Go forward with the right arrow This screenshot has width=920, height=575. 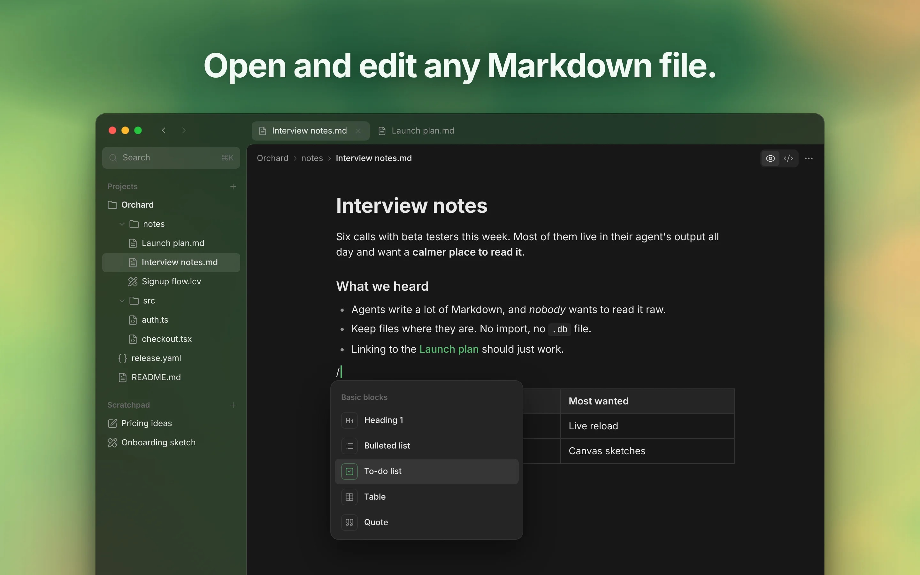click(184, 130)
